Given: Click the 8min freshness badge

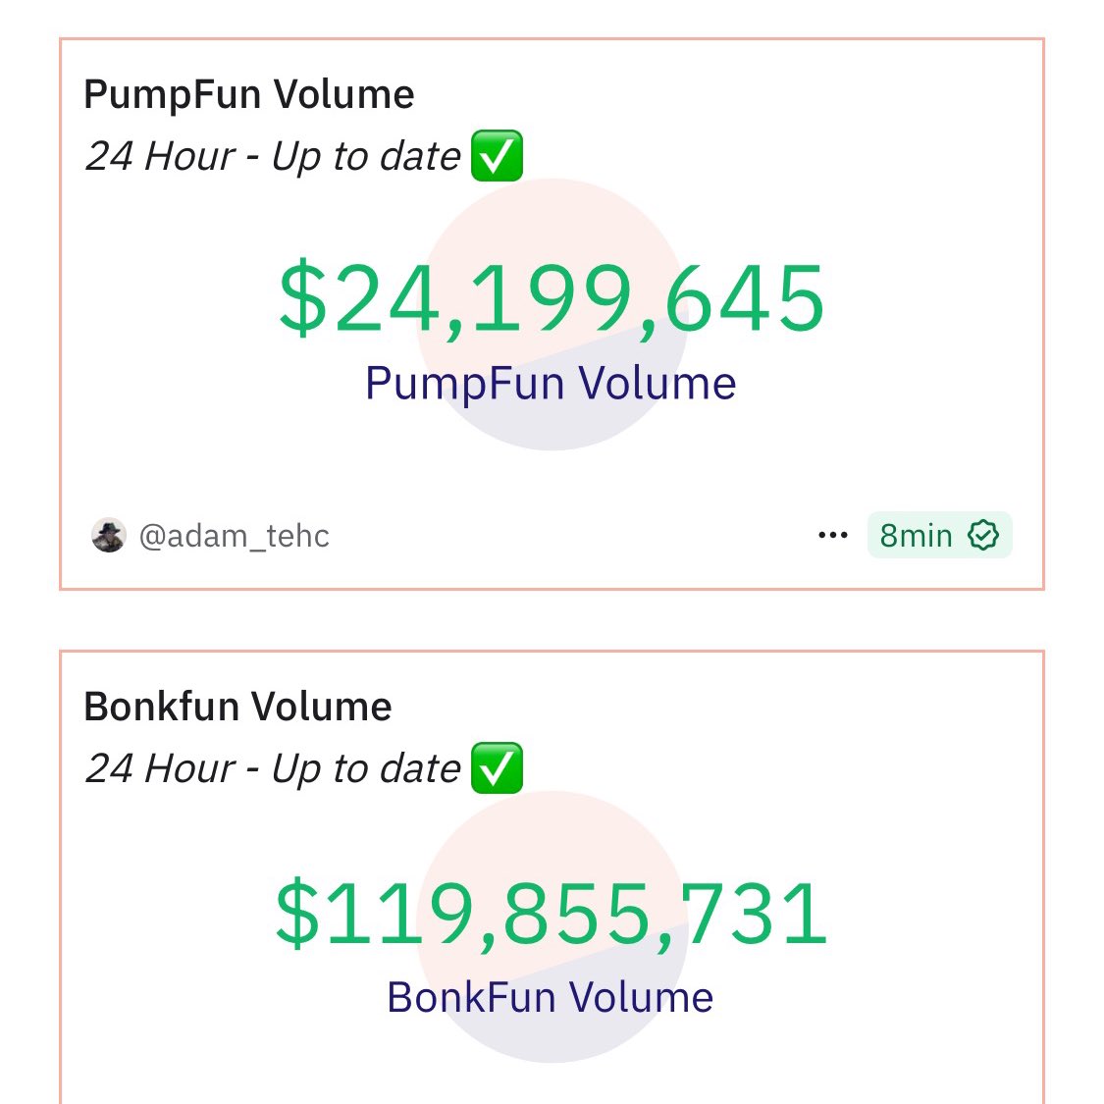Looking at the screenshot, I should 913,535.
